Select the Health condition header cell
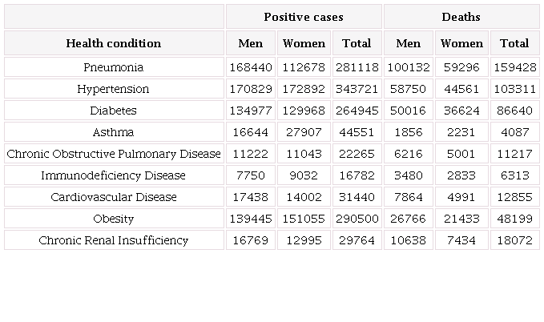 point(114,43)
